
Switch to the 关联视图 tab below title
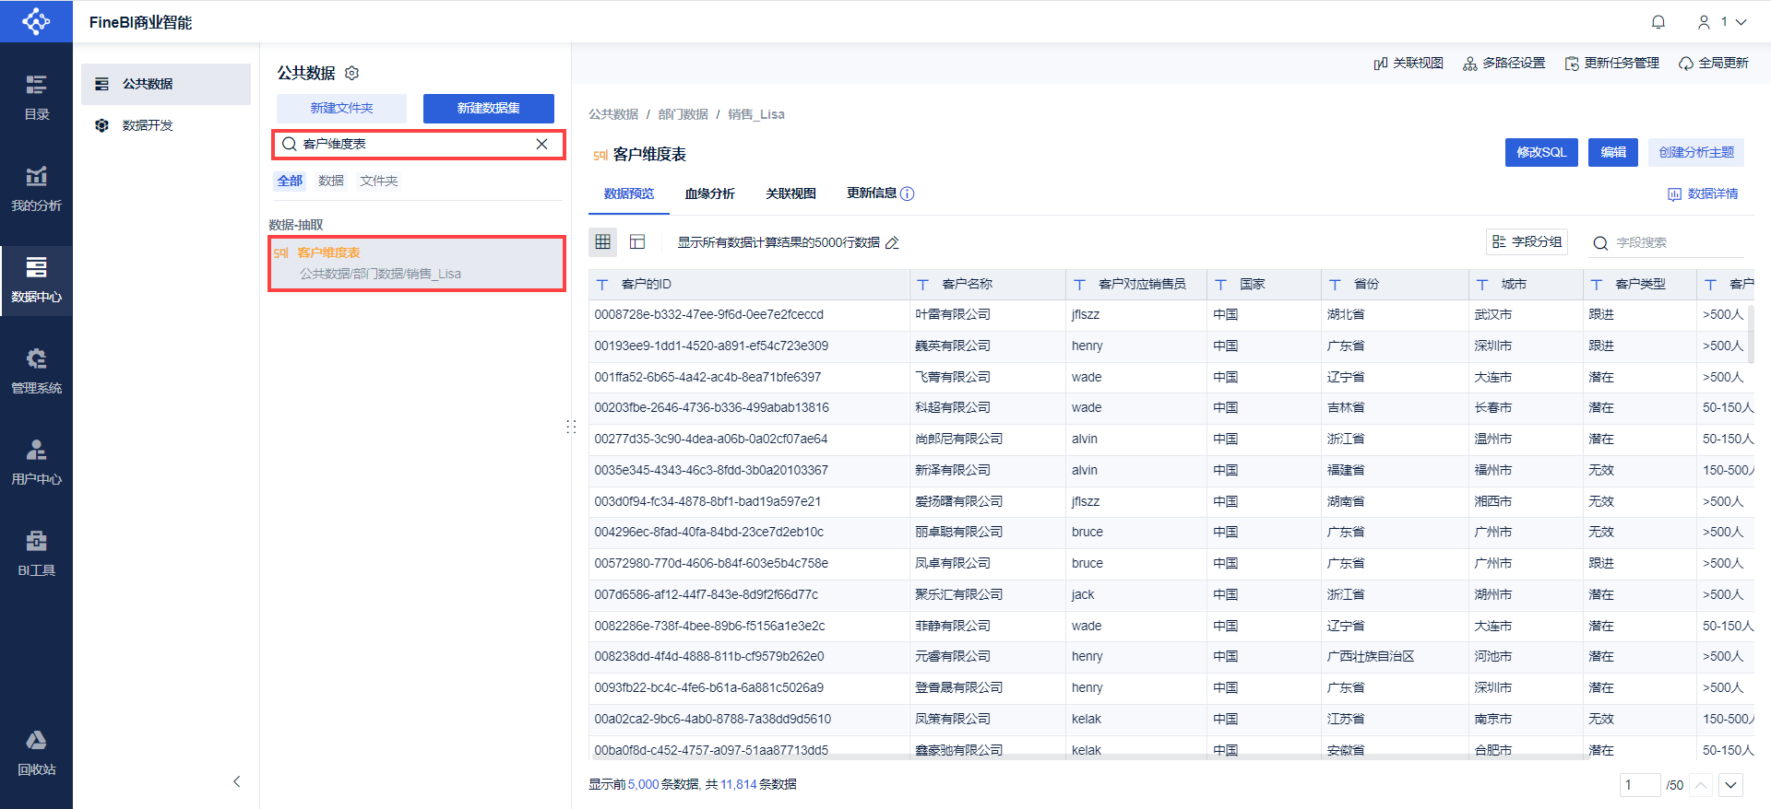(790, 193)
